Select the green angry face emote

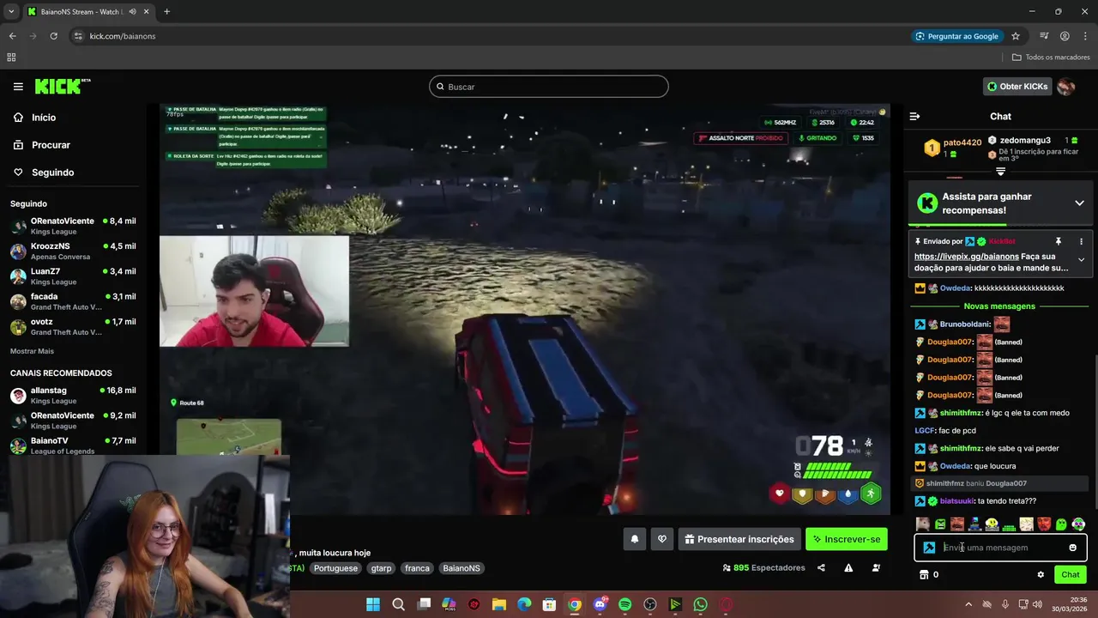point(940,524)
